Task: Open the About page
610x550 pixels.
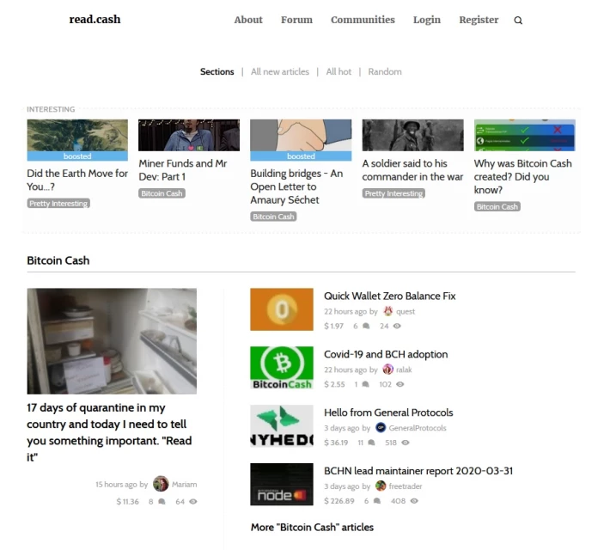Action: [x=248, y=20]
